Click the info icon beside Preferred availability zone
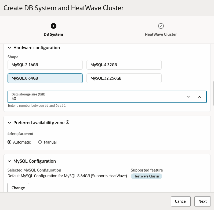Screen dimensions: 214x210 point(68,122)
